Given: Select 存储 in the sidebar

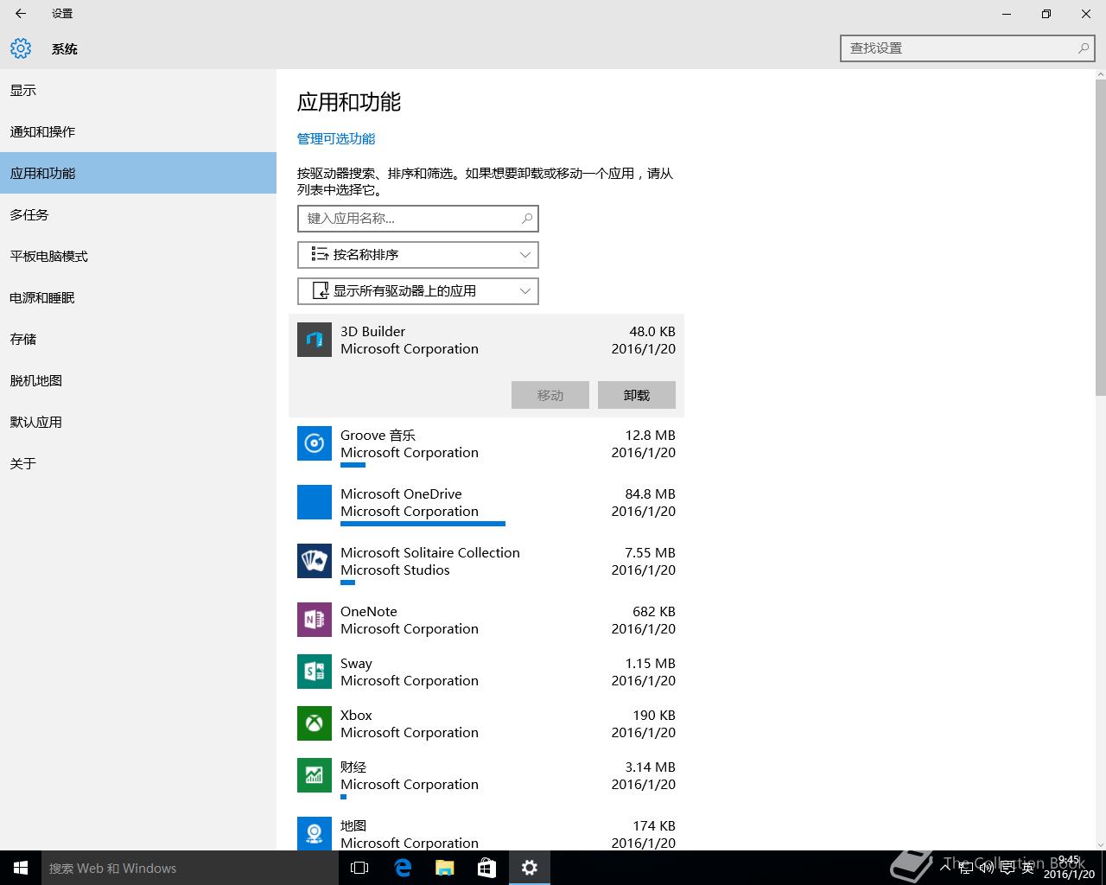Looking at the screenshot, I should (x=138, y=339).
